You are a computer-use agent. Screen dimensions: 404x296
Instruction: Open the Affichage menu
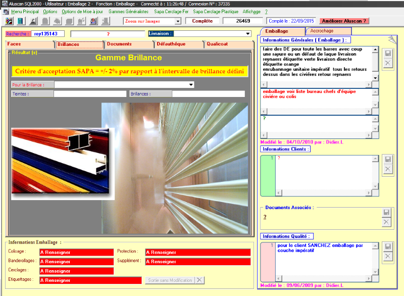click(x=251, y=12)
